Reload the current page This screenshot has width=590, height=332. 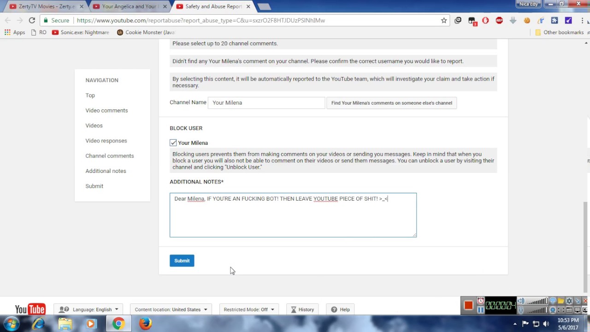pyautogui.click(x=32, y=20)
